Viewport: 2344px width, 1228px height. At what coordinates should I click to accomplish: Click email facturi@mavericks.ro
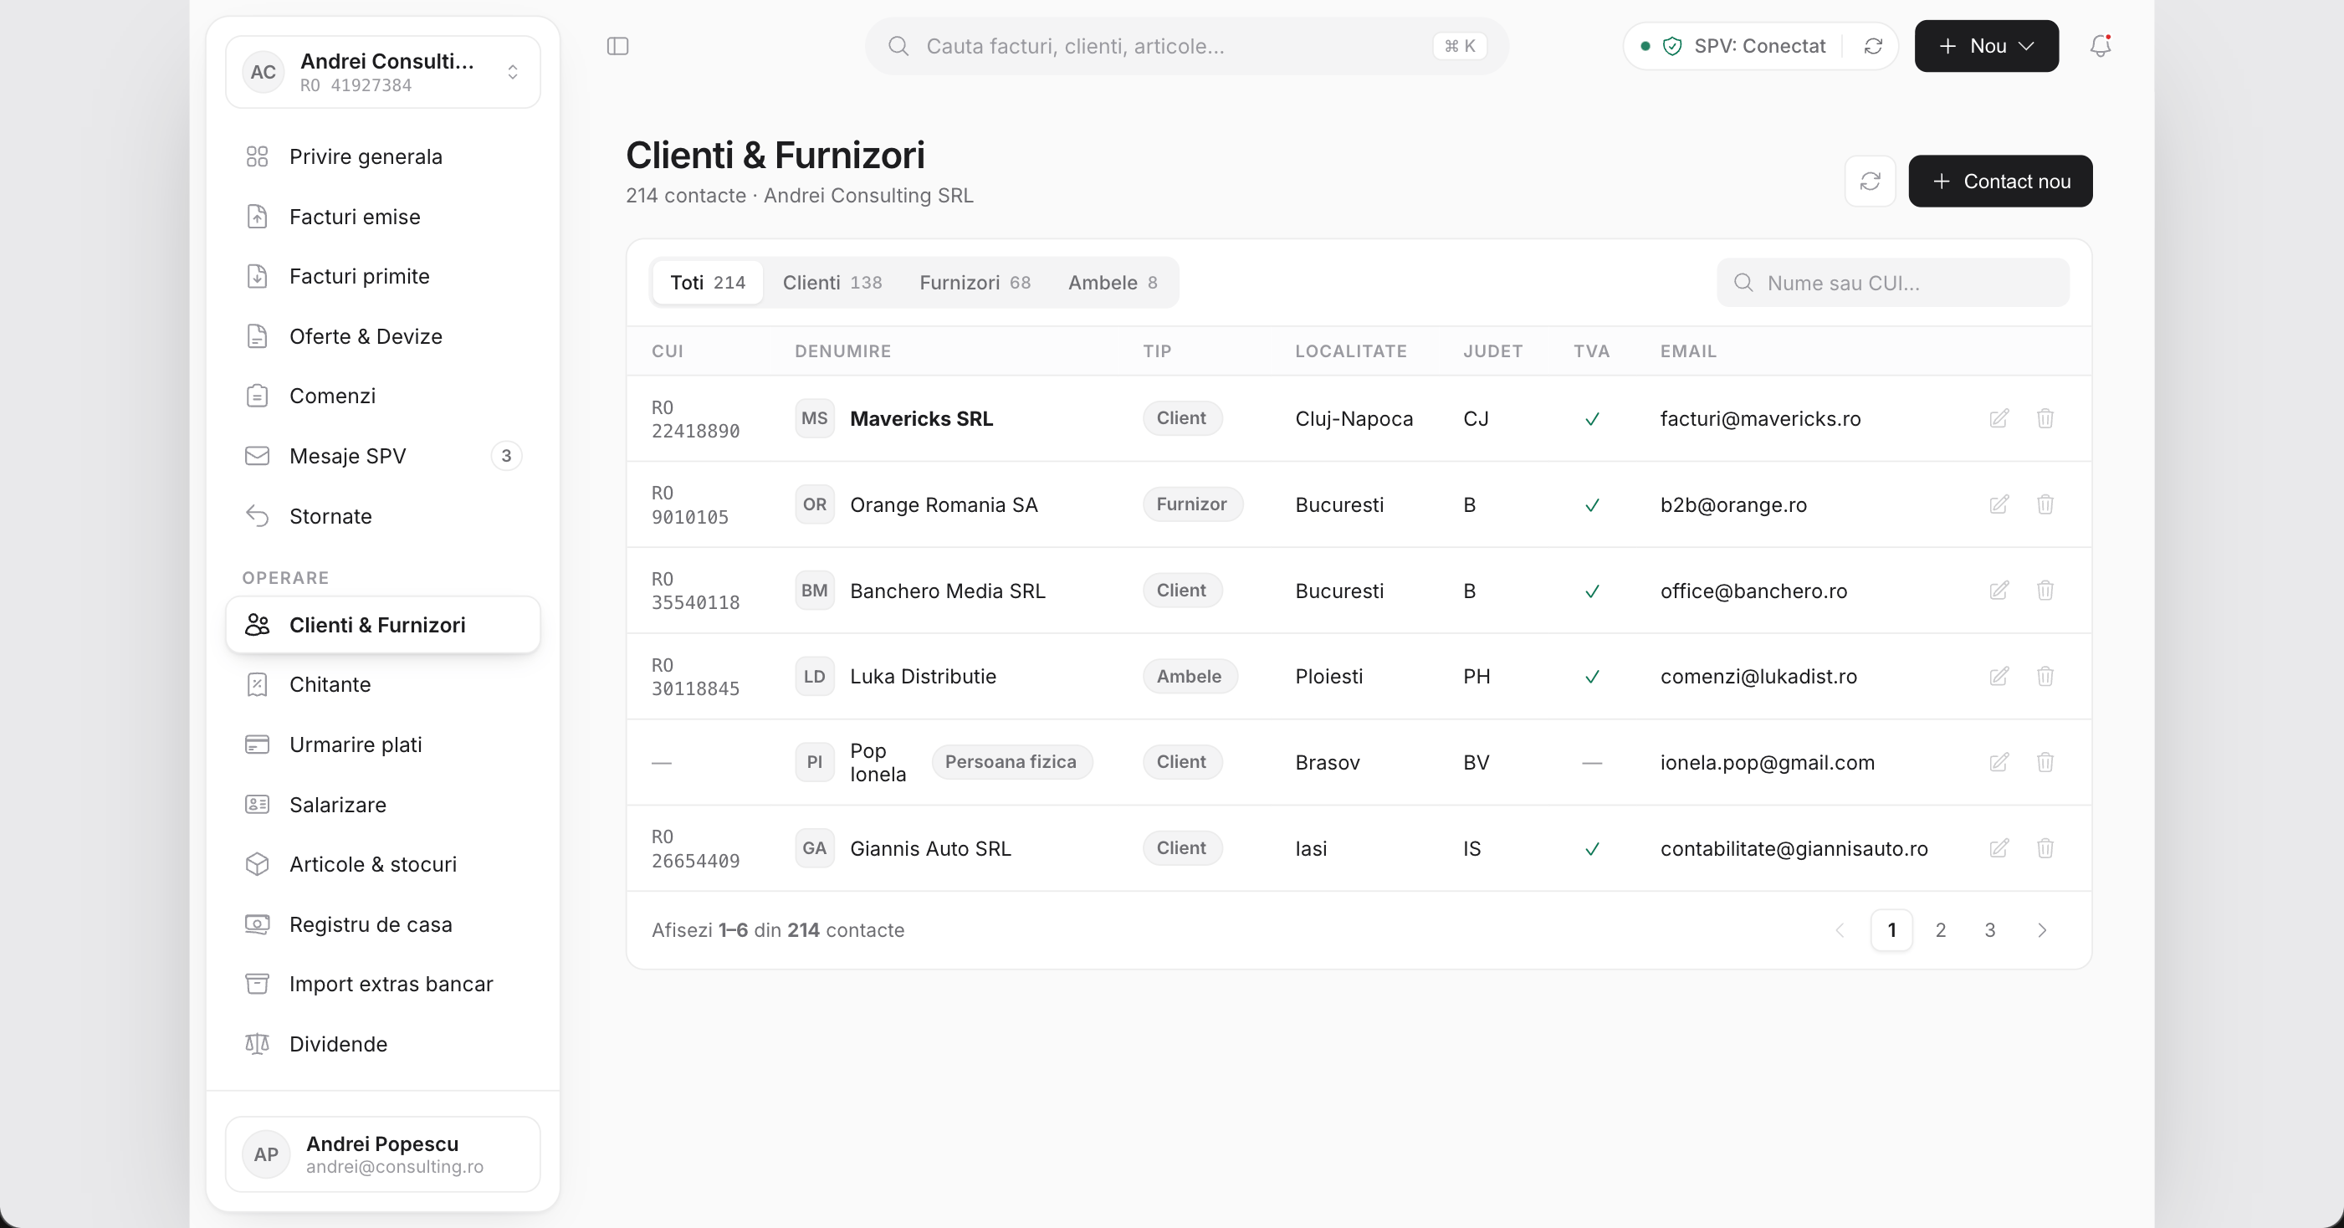1760,418
